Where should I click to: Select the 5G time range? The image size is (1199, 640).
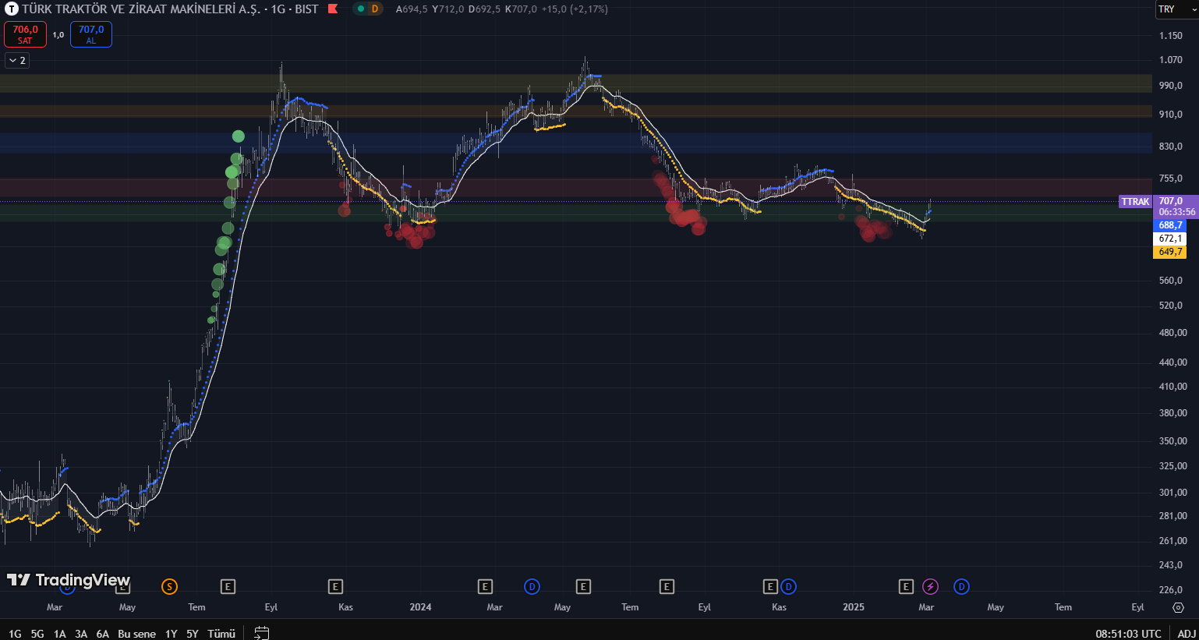click(x=37, y=634)
